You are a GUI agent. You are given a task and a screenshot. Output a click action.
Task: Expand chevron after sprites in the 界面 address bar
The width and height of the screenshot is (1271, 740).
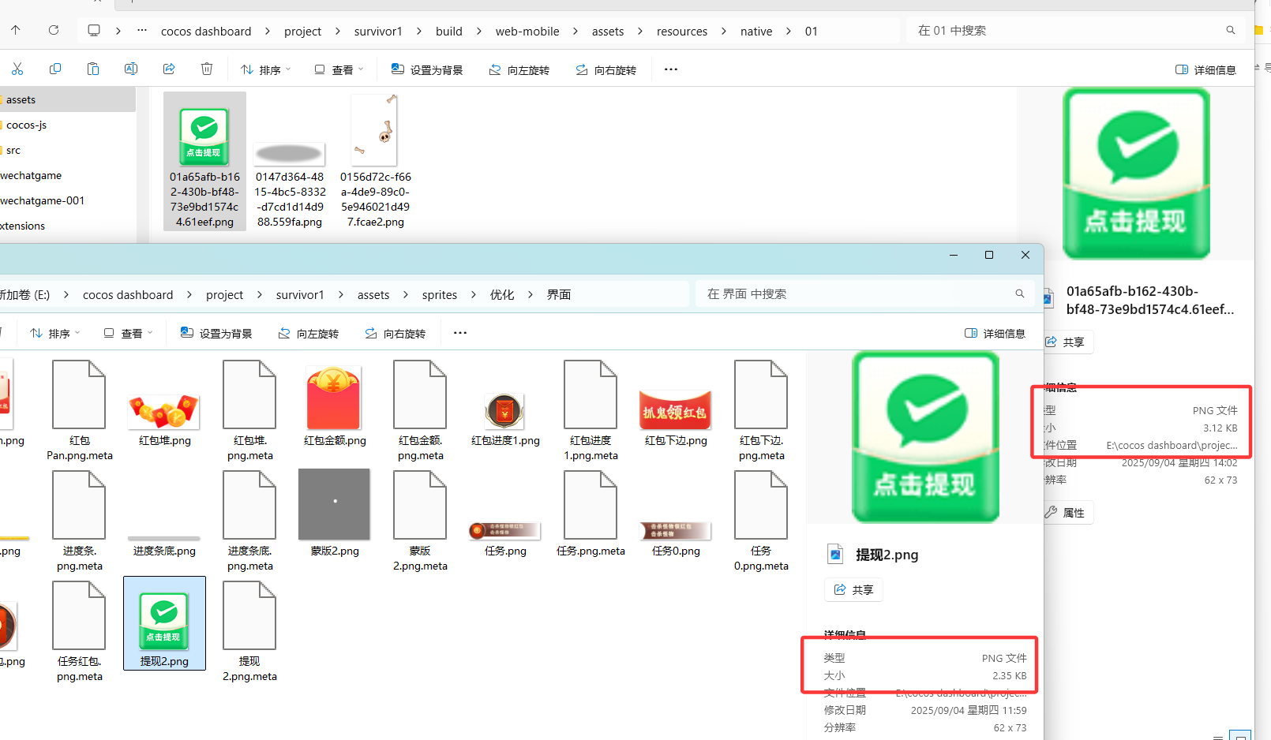(x=473, y=295)
